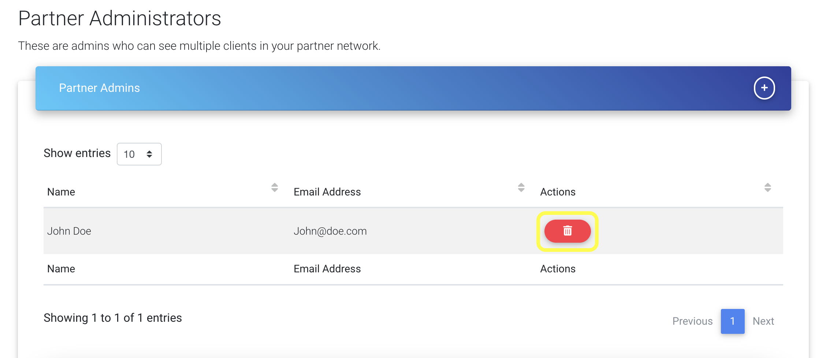The image size is (826, 358).
Task: Click the Email Address column header text
Action: tap(327, 192)
